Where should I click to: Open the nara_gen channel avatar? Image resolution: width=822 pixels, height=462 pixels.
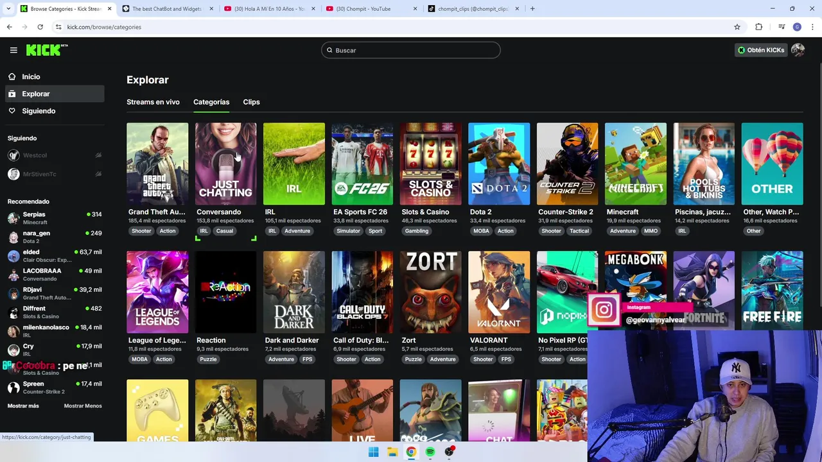(13, 237)
